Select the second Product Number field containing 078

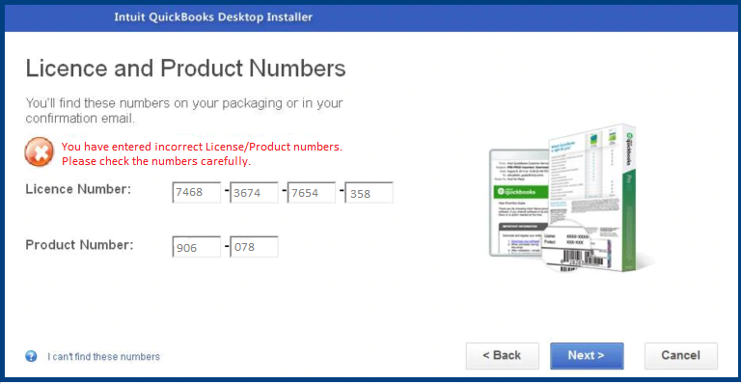255,247
